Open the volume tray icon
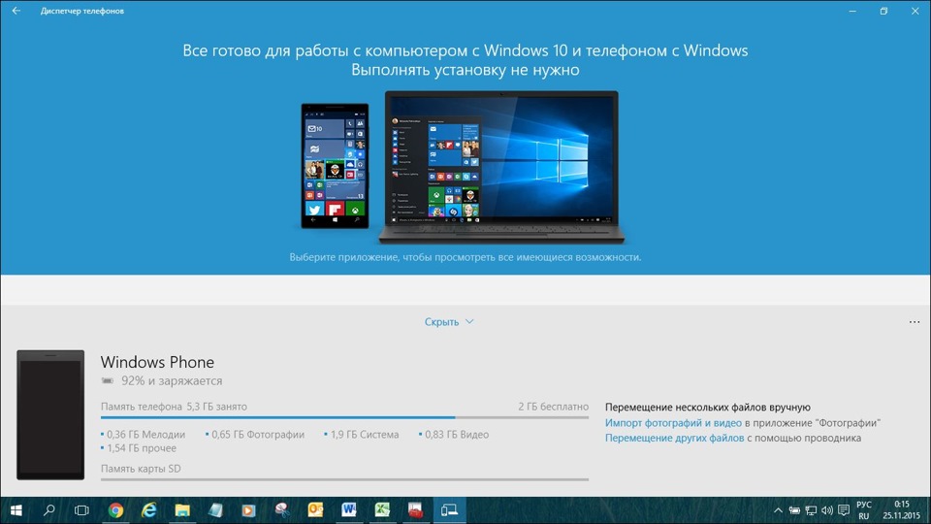Screen dimensions: 931x524 click(x=827, y=510)
